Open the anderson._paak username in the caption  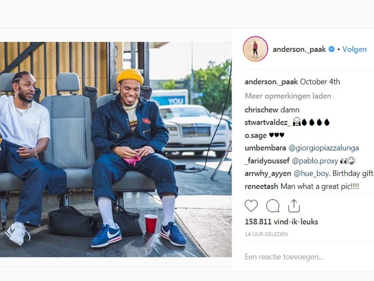271,82
